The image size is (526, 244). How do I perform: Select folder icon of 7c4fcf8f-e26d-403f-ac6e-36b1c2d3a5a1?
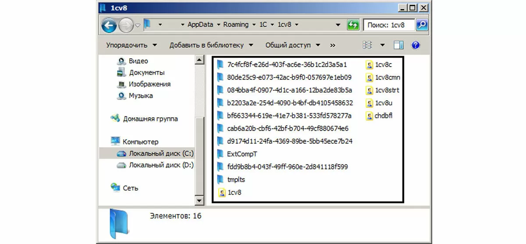coord(220,64)
